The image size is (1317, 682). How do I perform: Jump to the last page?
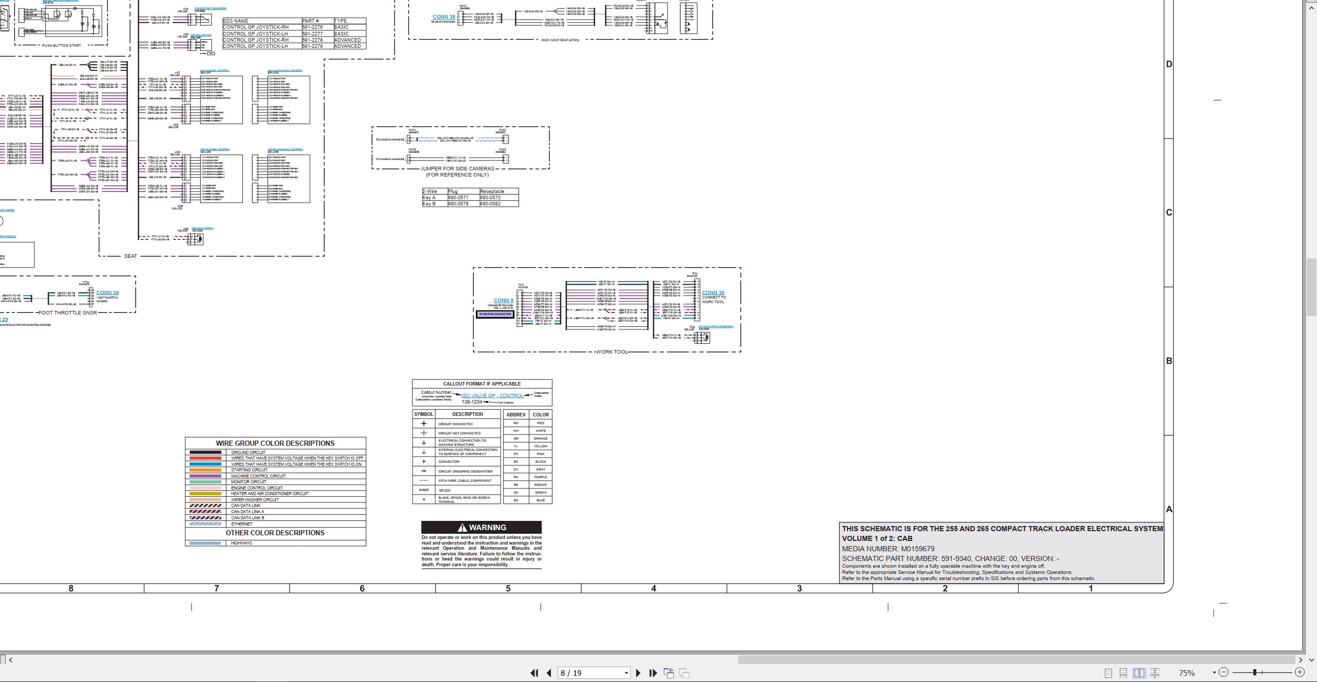653,673
